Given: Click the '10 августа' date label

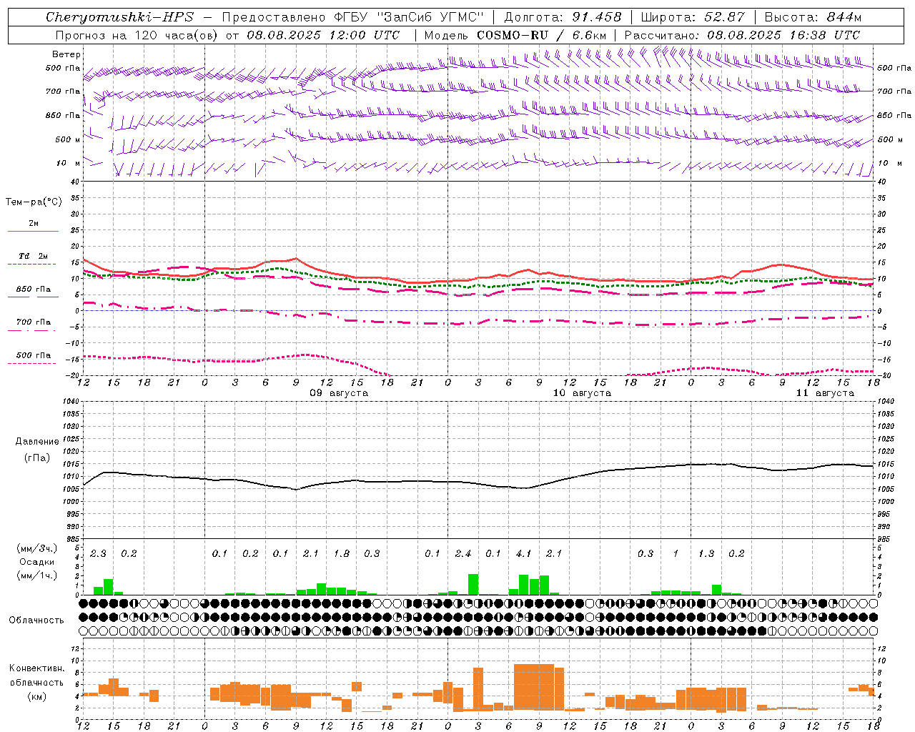Looking at the screenshot, I should pyautogui.click(x=582, y=393).
